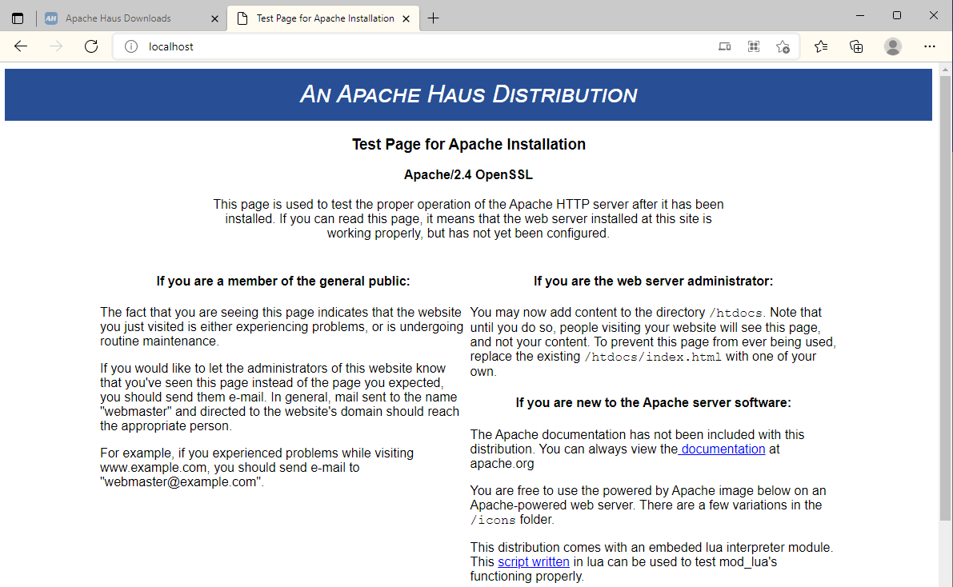The image size is (953, 587).
Task: Refresh the localhost page
Action: (x=91, y=46)
